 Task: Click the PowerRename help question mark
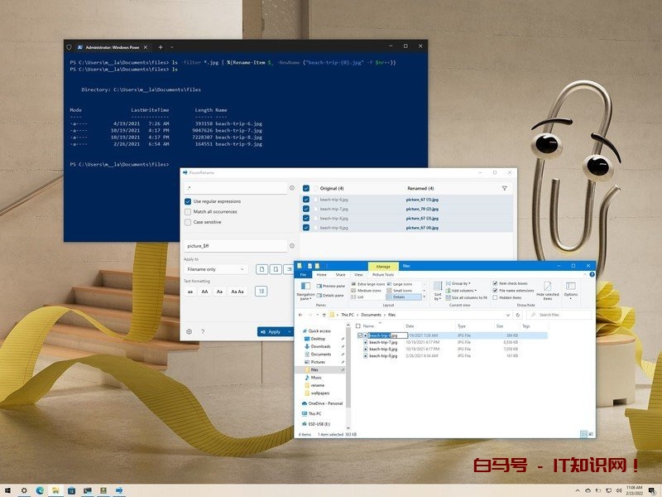click(203, 331)
